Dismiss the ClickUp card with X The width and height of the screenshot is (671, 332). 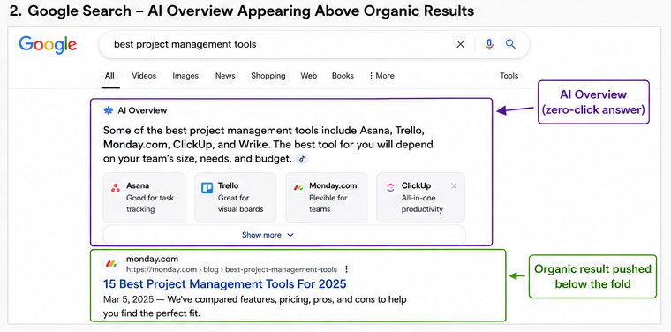pyautogui.click(x=454, y=185)
